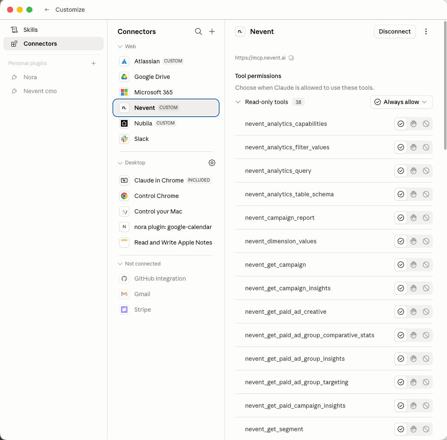Disconnect the Nevent connector

[395, 31]
